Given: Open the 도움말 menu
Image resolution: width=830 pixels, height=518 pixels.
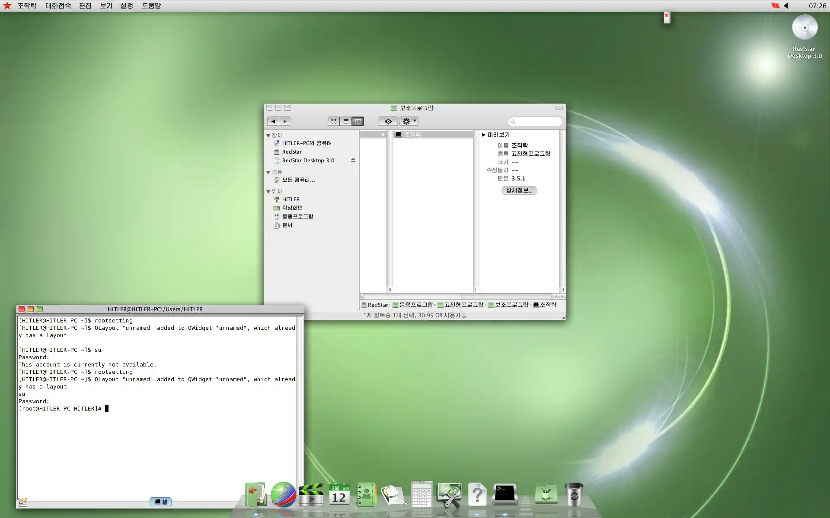Looking at the screenshot, I should [151, 6].
